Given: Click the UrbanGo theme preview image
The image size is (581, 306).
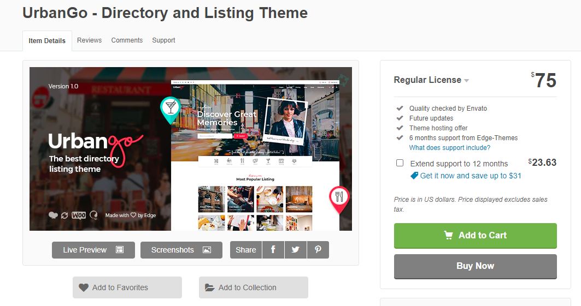Looking at the screenshot, I should coord(190,148).
